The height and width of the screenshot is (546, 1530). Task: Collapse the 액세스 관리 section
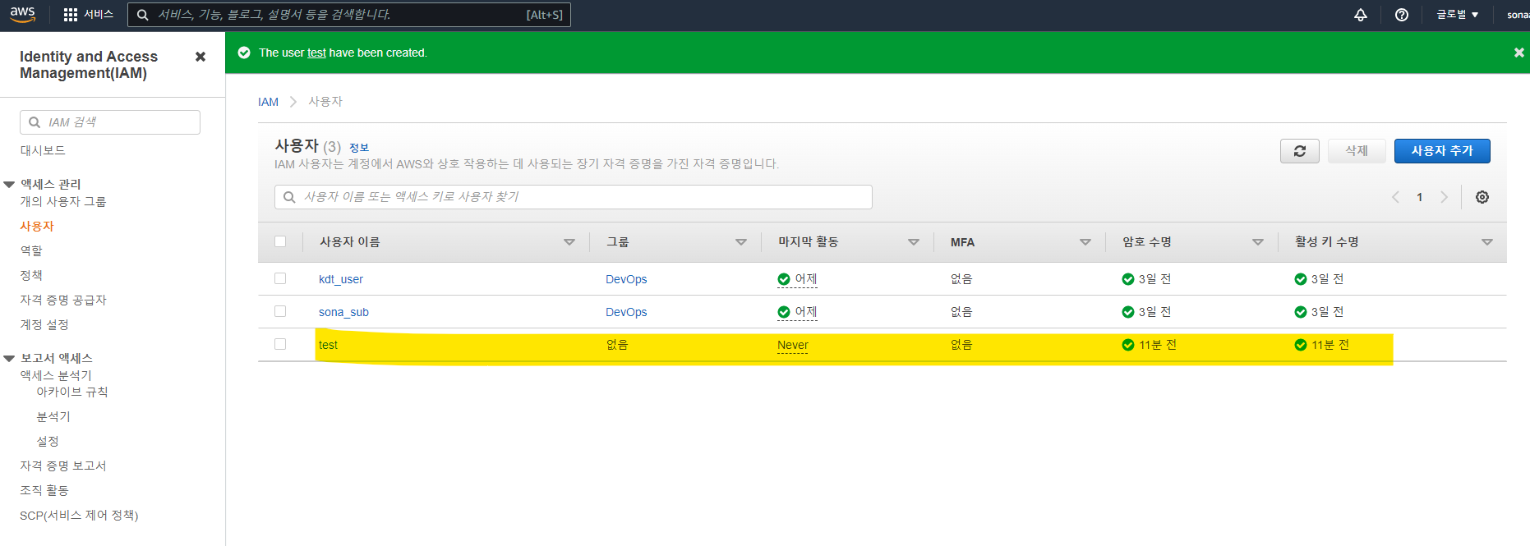pyautogui.click(x=9, y=185)
